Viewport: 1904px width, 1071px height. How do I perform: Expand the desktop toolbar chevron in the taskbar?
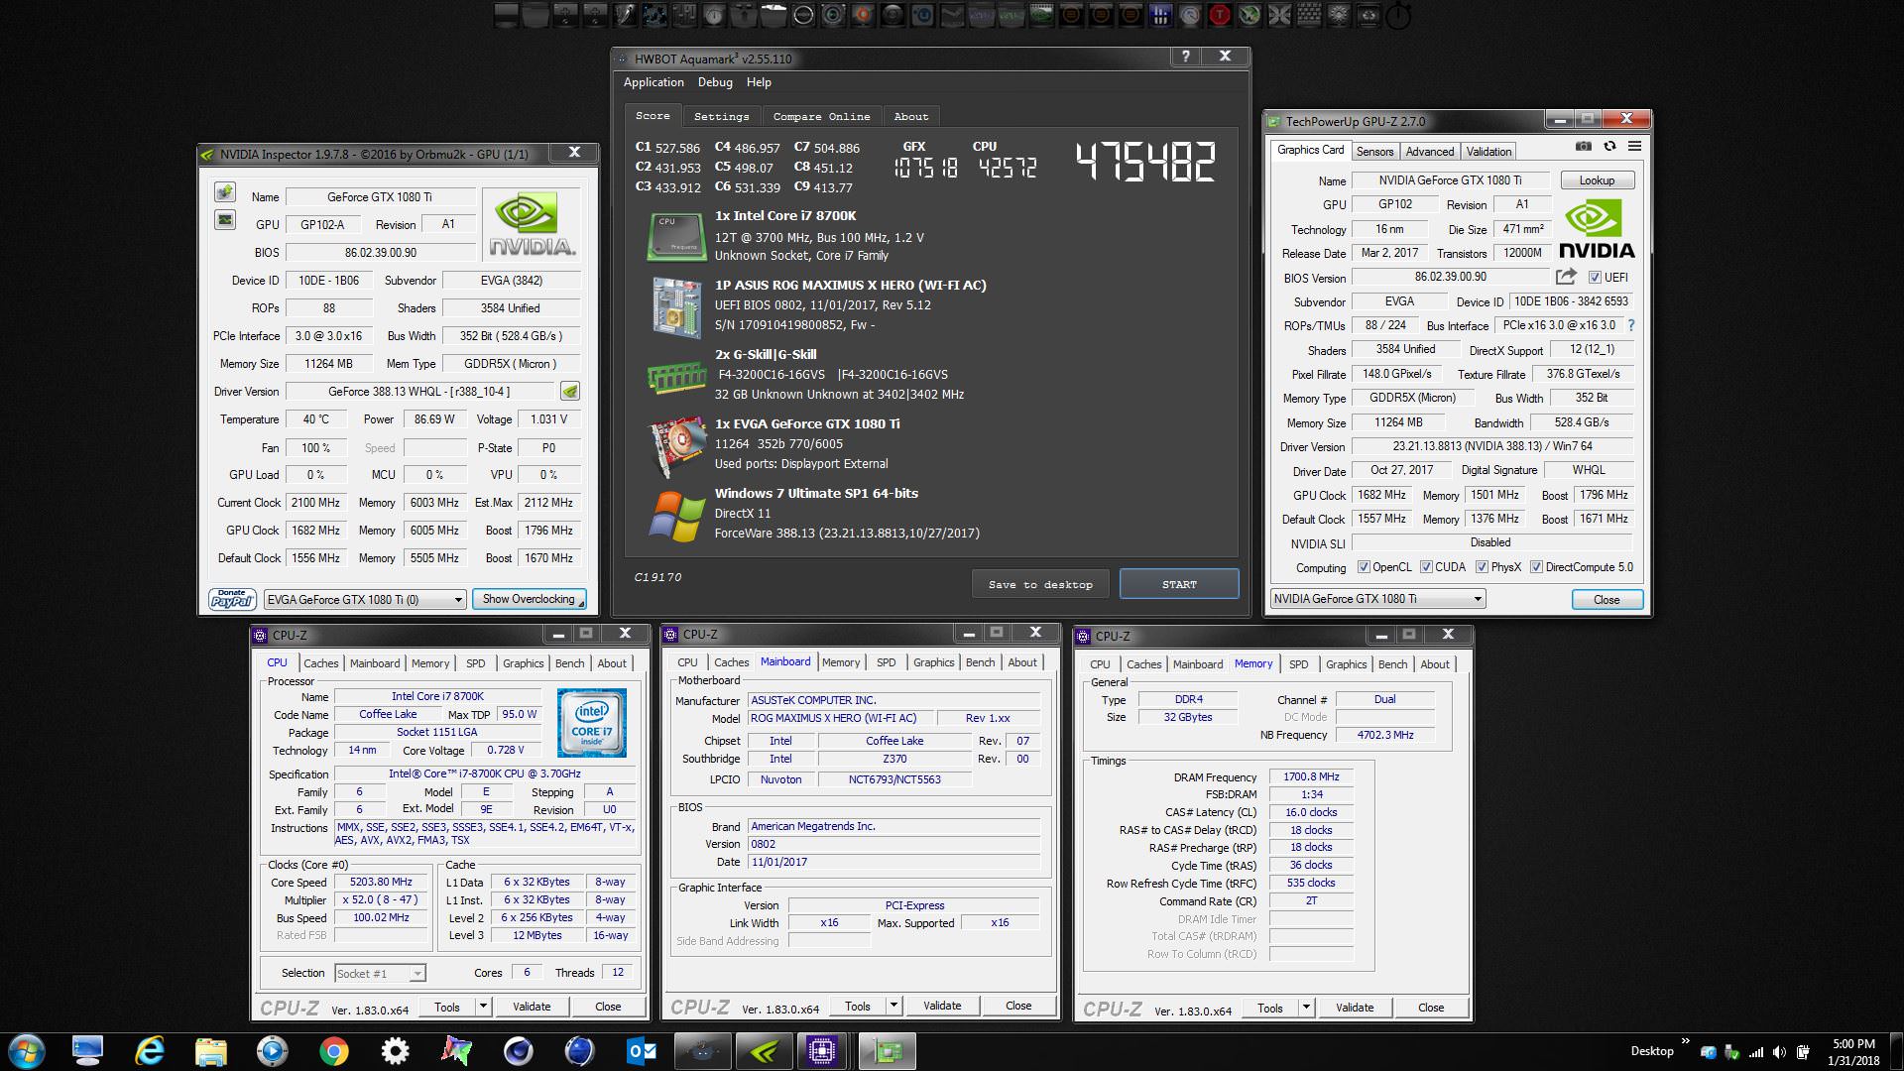coord(1685,1041)
